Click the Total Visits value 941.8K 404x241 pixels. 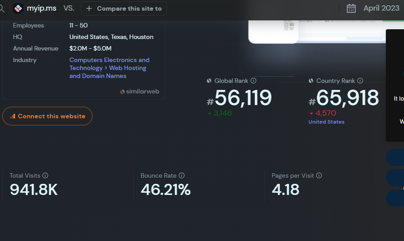click(x=34, y=190)
